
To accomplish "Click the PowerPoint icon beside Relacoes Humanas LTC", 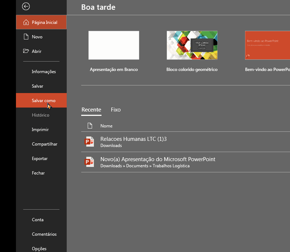I will pos(89,141).
